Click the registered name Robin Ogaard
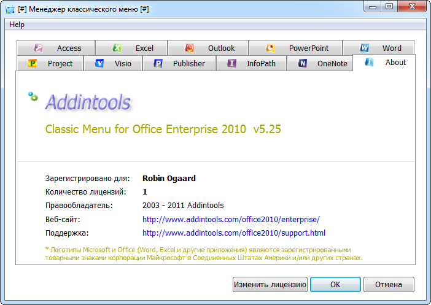The width and height of the screenshot is (431, 305). point(169,179)
